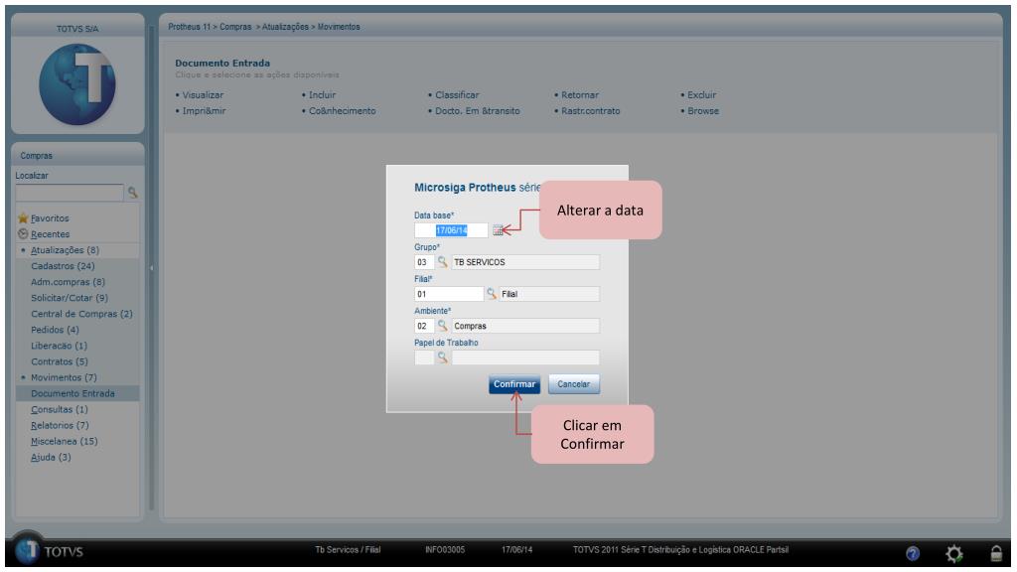1017x572 pixels.
Task: Click the TOTVS logo in the bottom bar
Action: [50, 551]
